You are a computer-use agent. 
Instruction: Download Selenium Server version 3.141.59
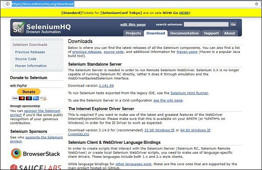pos(106,86)
